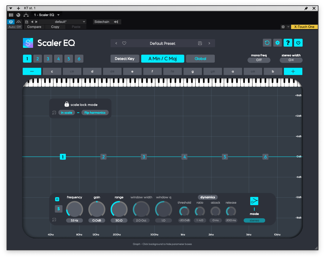Screen dimensions: 325x258
Task: Select band tab 3
Action: 48,59
